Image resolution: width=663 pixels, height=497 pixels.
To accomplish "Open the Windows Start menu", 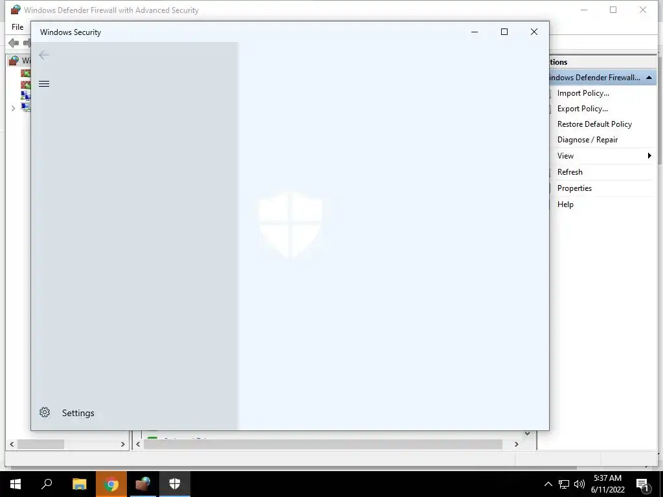I will pos(16,483).
